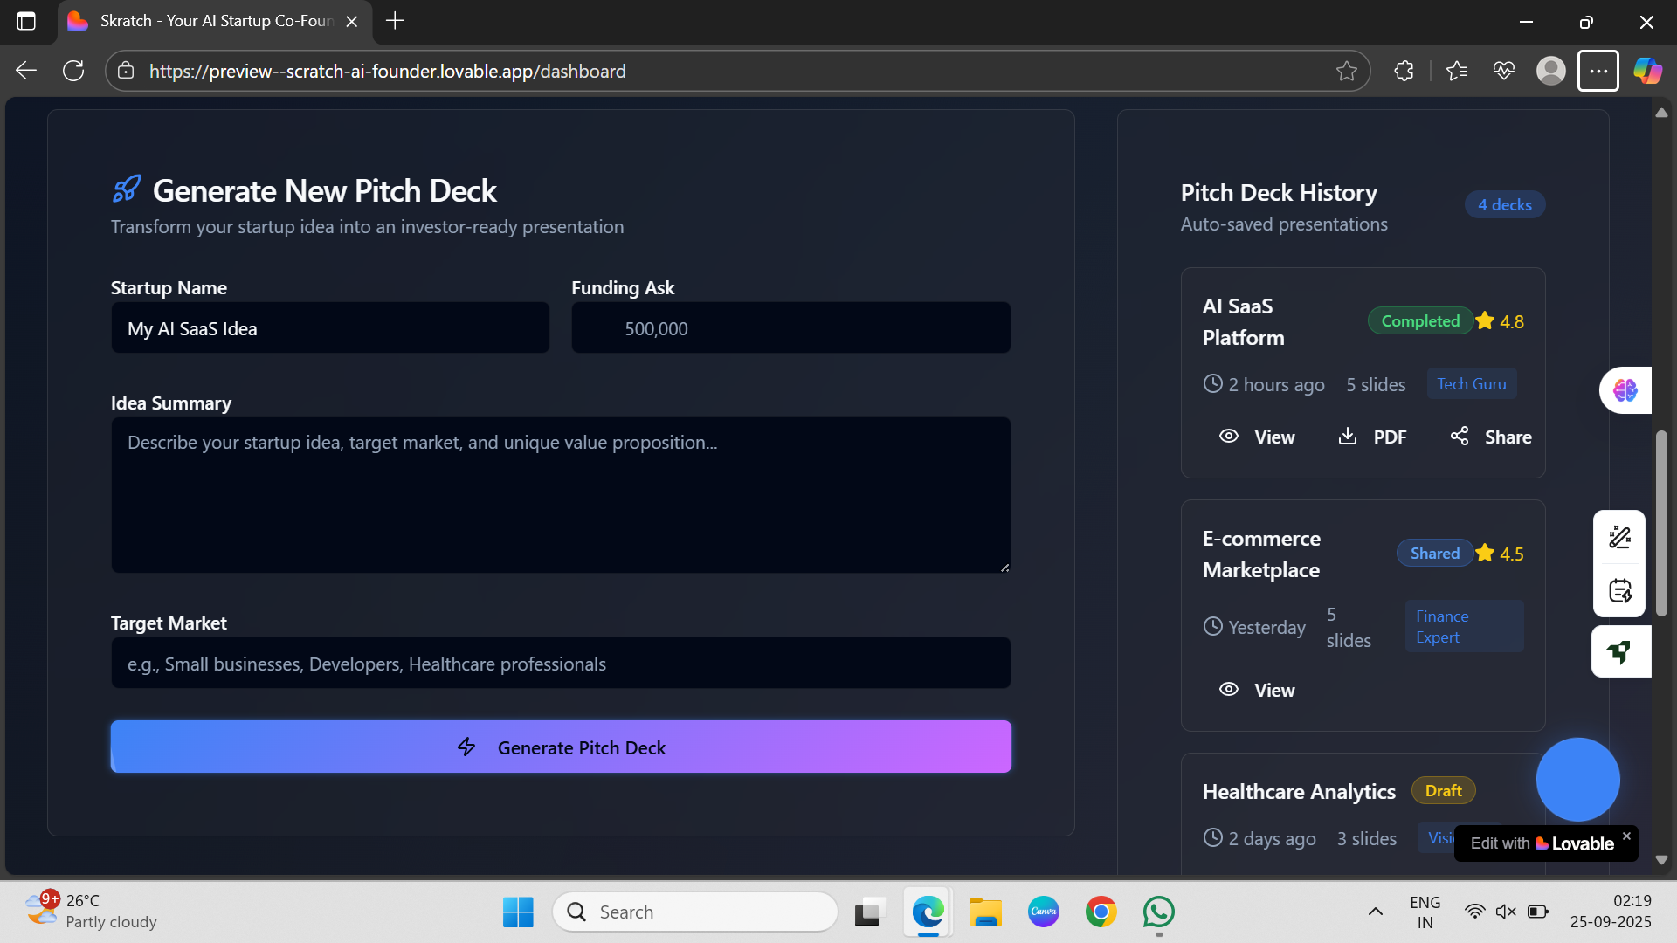1677x943 pixels.
Task: Favorite this page with star icon
Action: pyautogui.click(x=1346, y=71)
